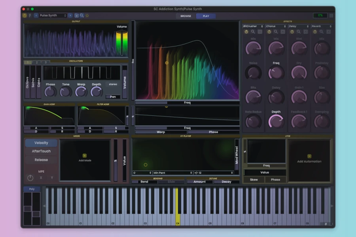Toggle the Chorus effect power button
The image size is (356, 237).
pos(269,32)
